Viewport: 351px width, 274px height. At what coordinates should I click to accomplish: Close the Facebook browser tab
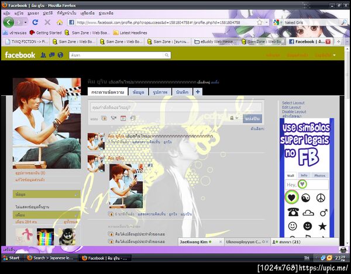(x=328, y=41)
